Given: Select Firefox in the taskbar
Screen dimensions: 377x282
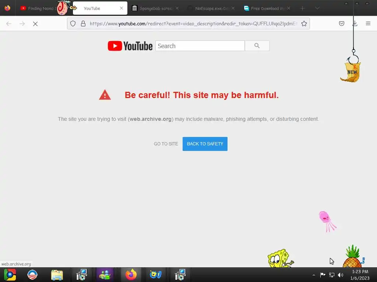Looking at the screenshot, I should (x=131, y=275).
